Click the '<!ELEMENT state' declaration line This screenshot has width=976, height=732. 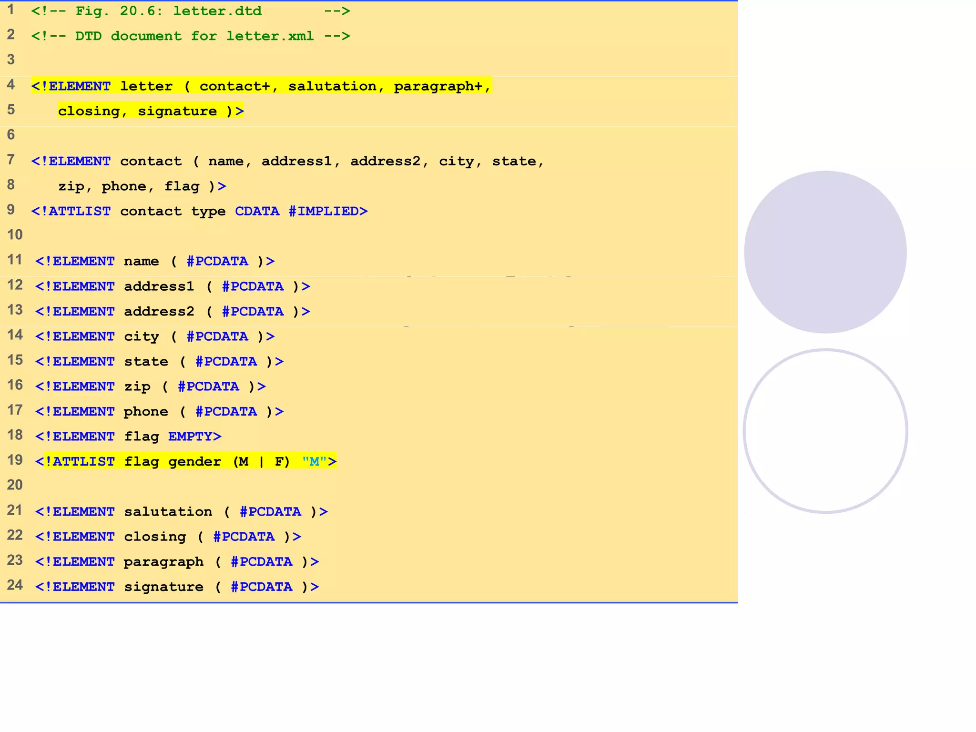[159, 362]
